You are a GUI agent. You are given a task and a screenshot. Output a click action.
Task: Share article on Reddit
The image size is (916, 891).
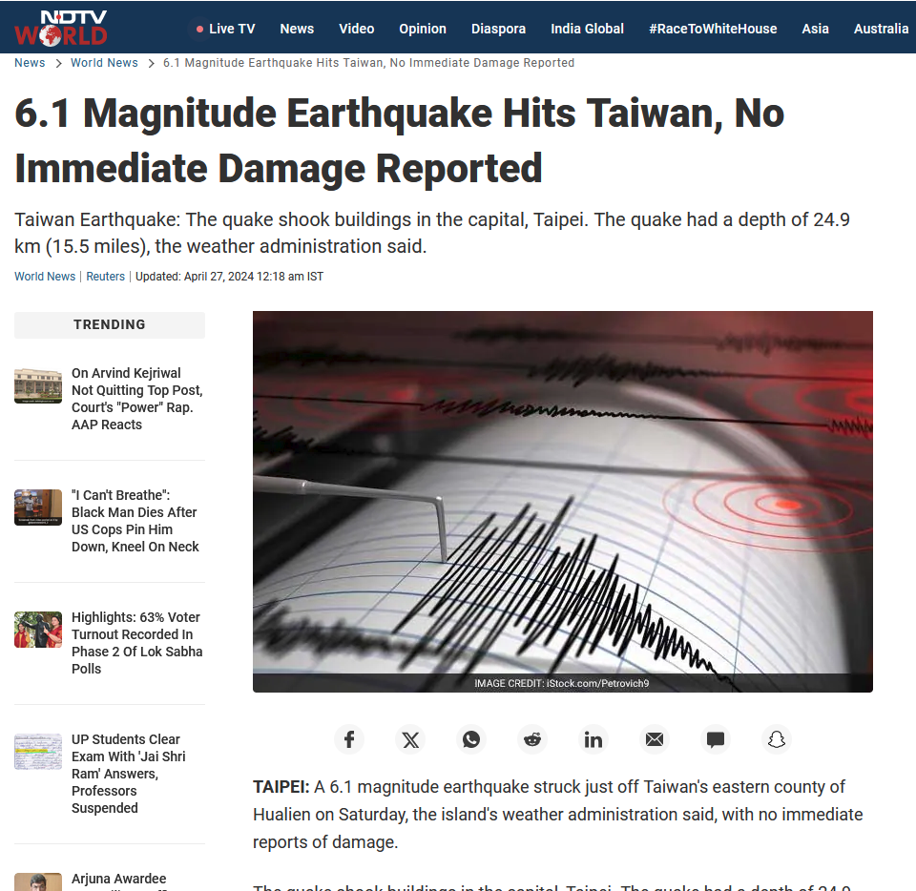[532, 739]
